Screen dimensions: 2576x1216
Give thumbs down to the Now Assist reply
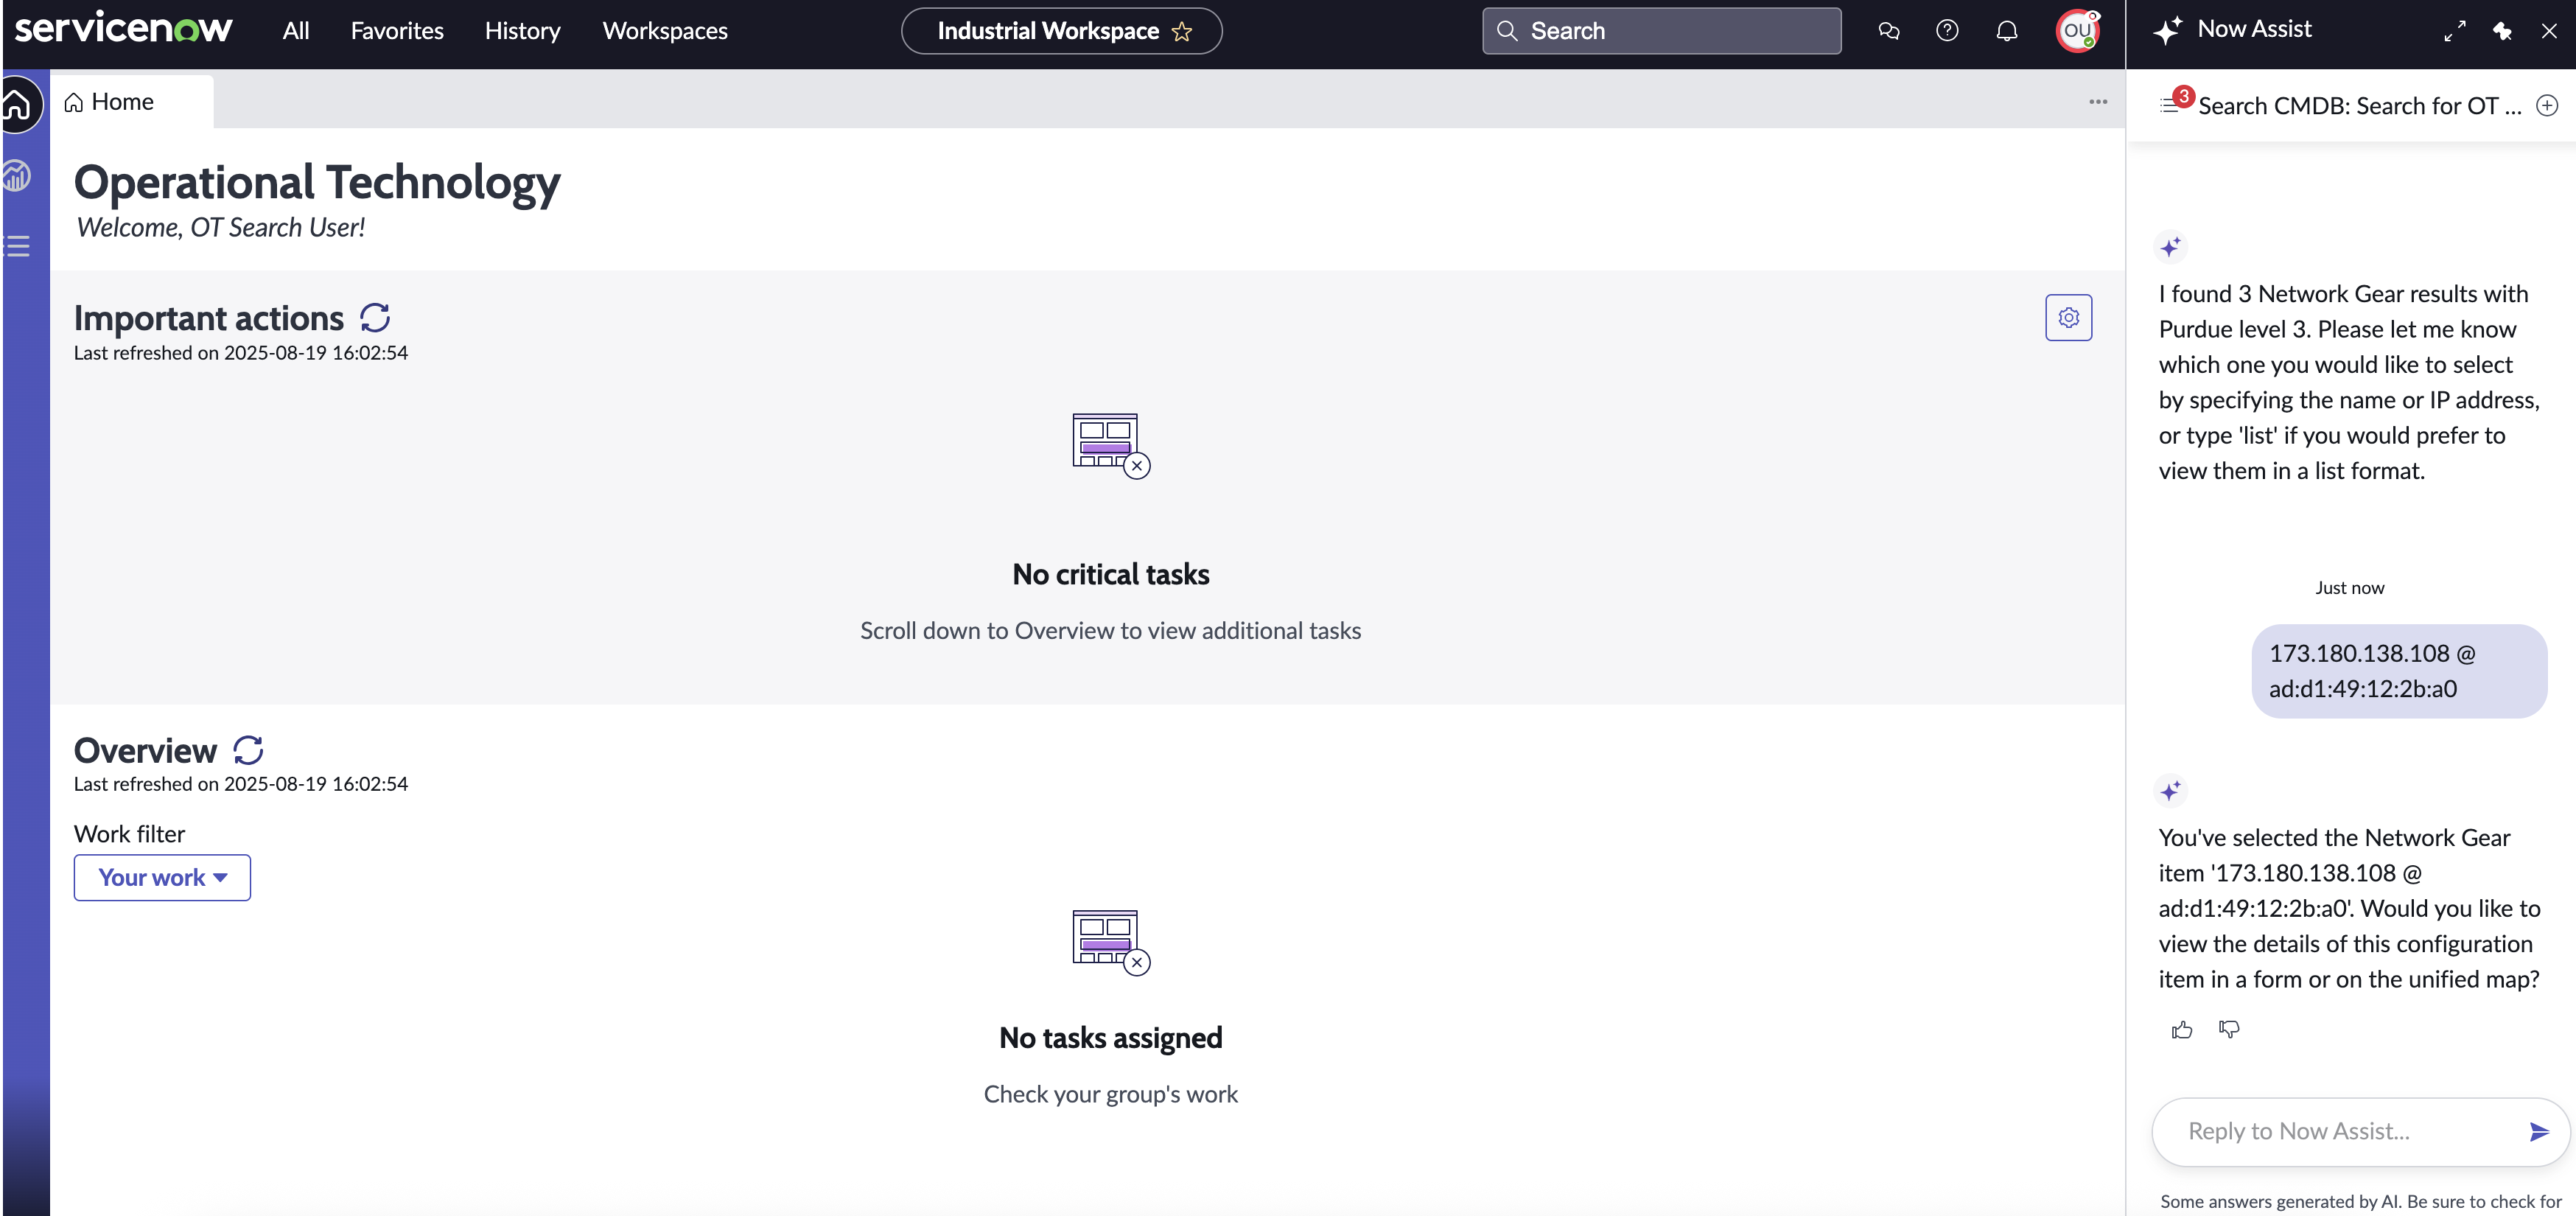tap(2229, 1029)
